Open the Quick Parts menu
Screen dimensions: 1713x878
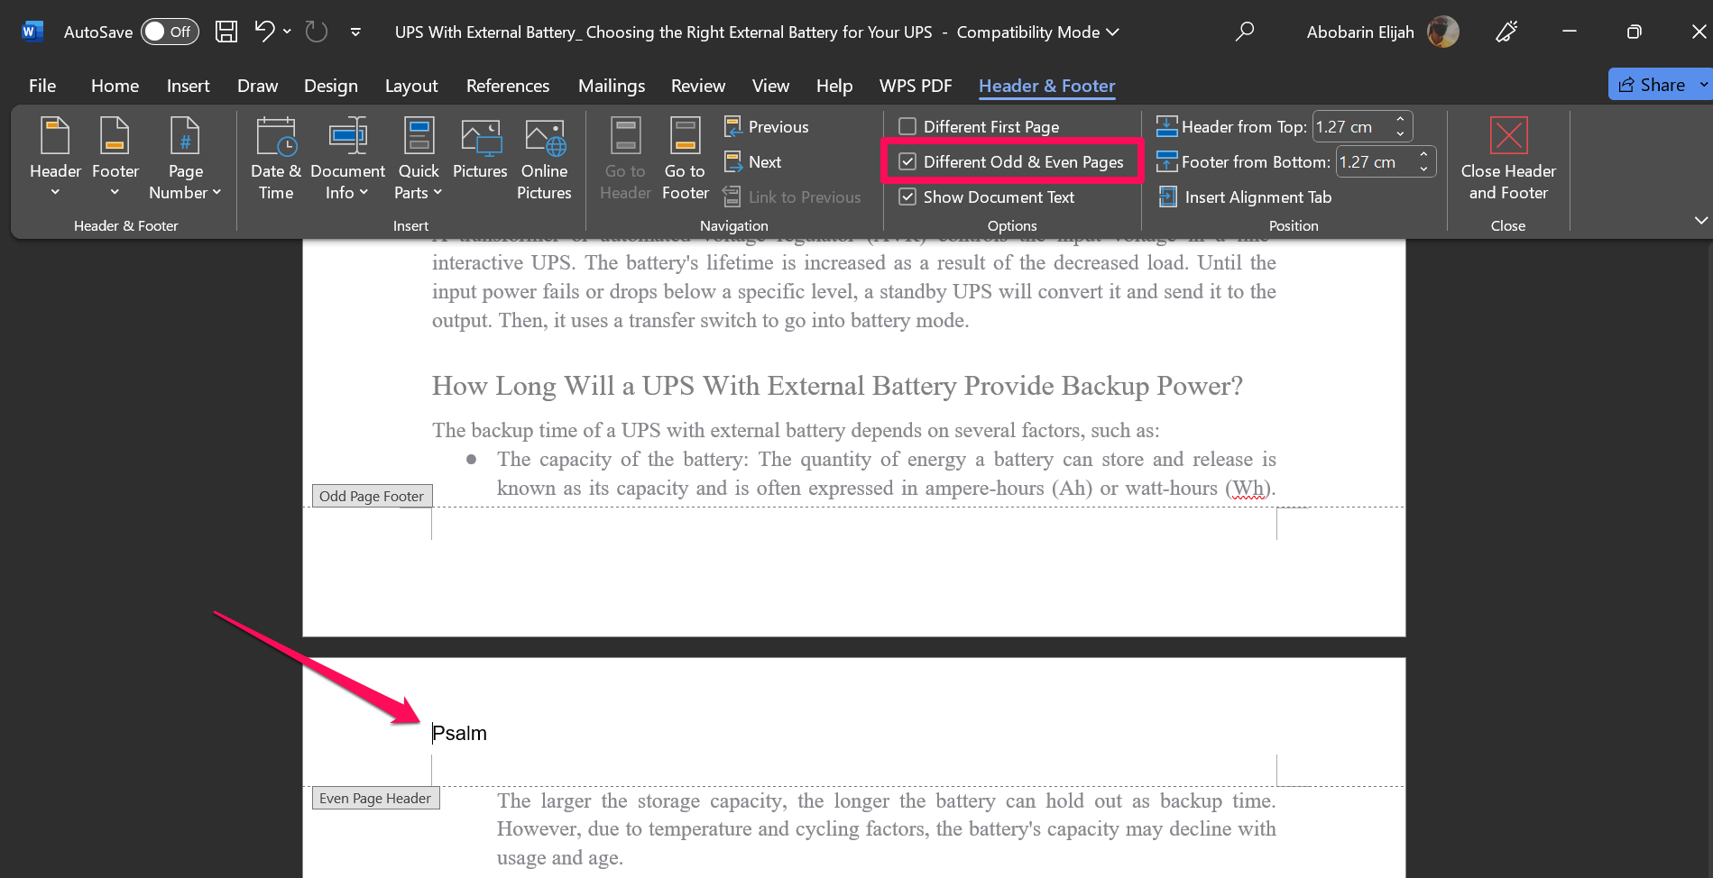click(x=418, y=162)
